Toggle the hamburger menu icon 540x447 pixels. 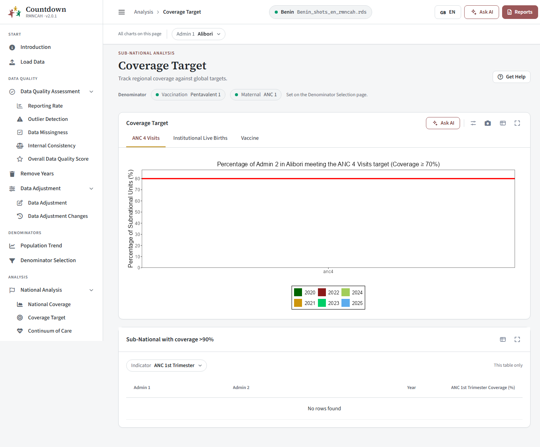point(122,12)
